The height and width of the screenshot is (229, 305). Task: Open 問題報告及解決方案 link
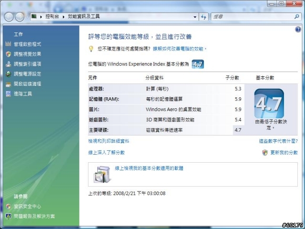click(x=34, y=216)
